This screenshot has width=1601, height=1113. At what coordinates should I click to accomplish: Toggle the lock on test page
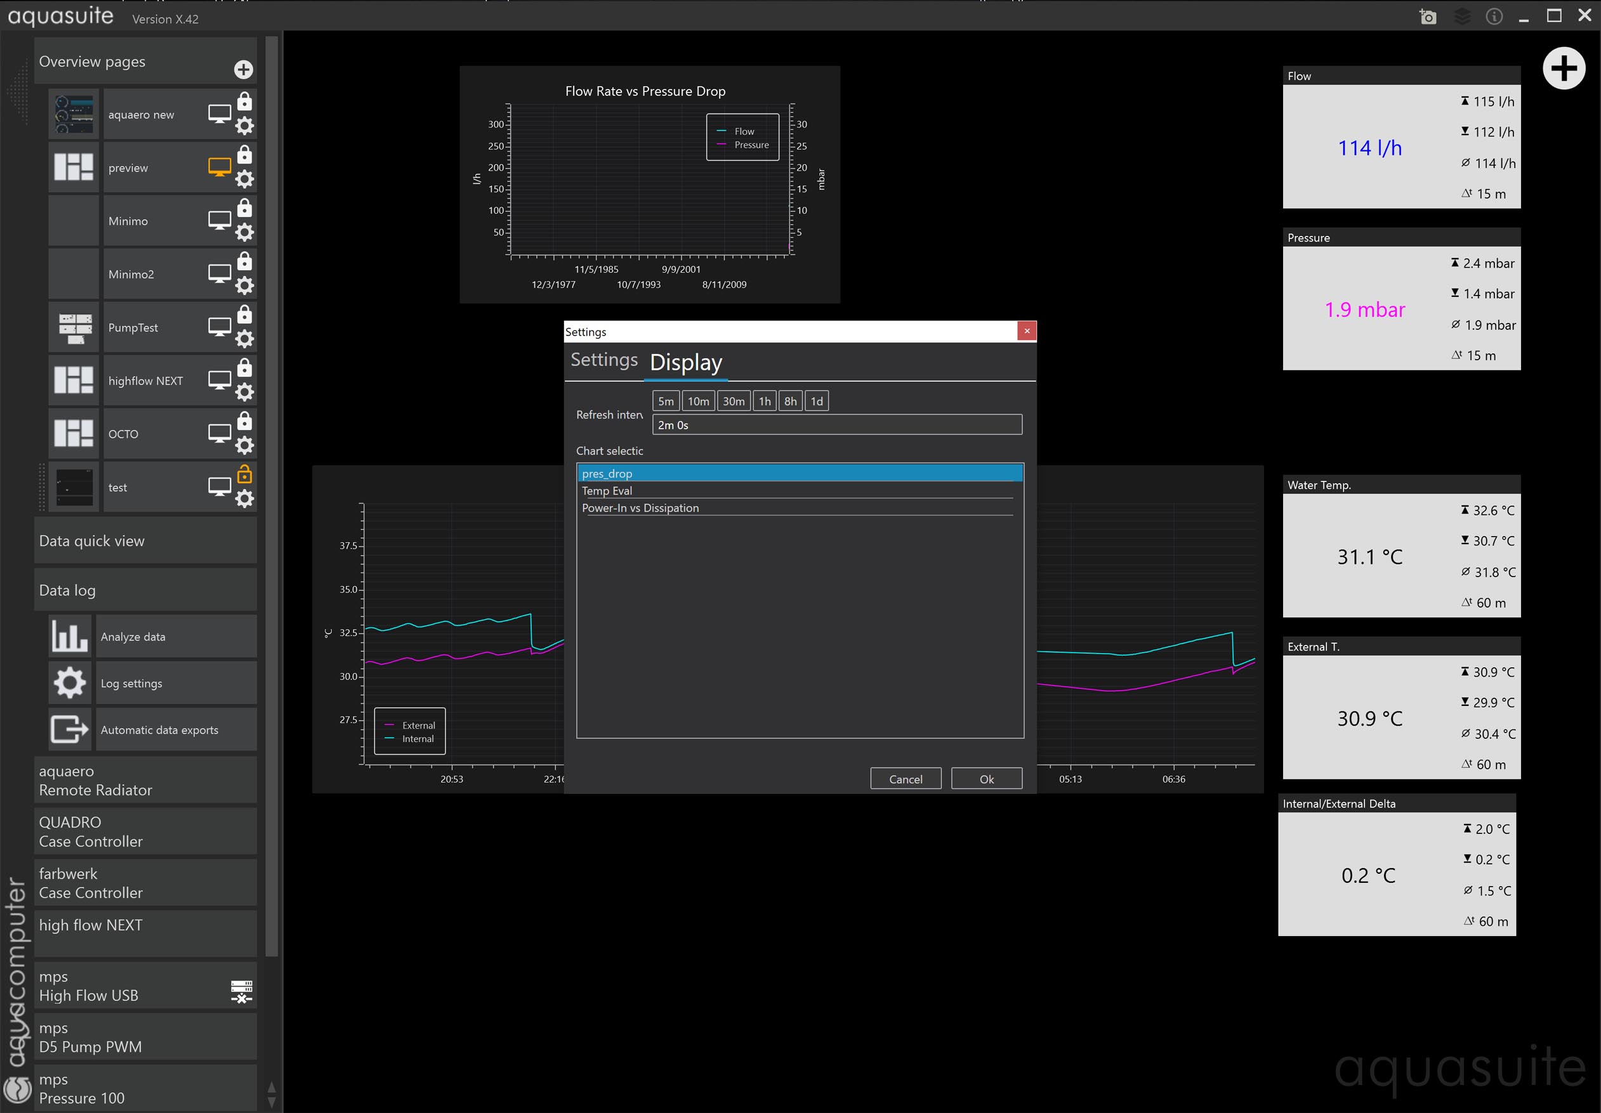pyautogui.click(x=245, y=475)
